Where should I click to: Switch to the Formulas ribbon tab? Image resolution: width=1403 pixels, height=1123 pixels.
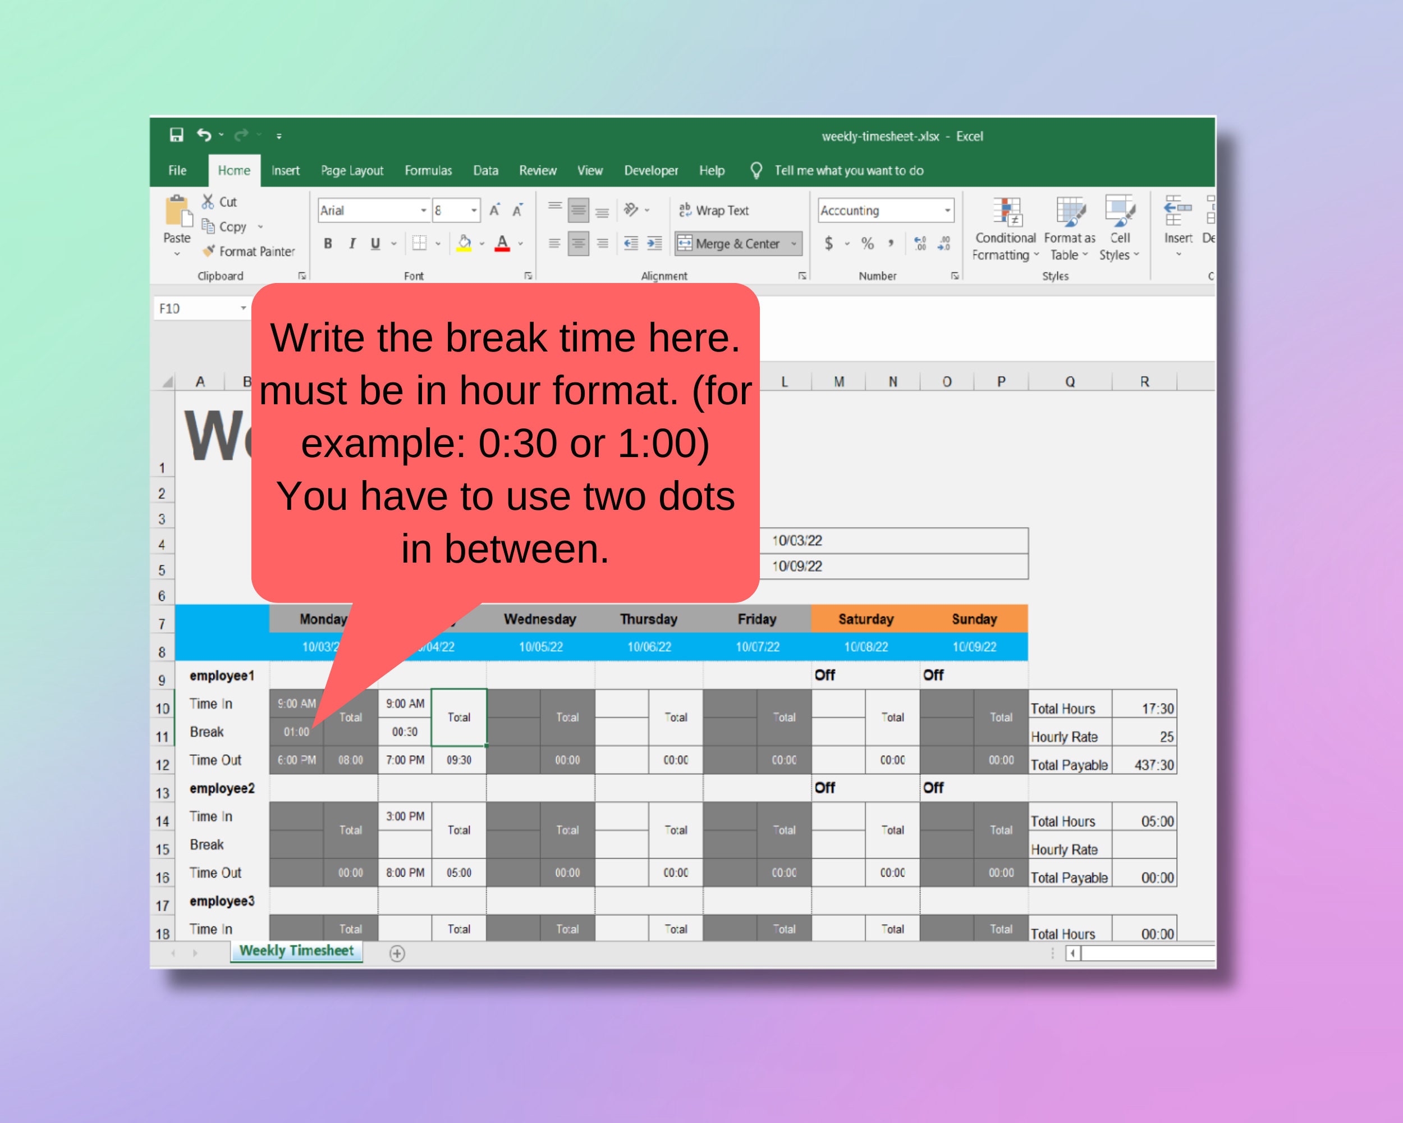point(428,170)
